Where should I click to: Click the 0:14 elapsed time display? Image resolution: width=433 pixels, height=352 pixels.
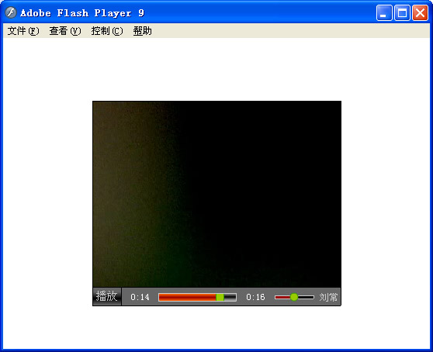click(140, 297)
